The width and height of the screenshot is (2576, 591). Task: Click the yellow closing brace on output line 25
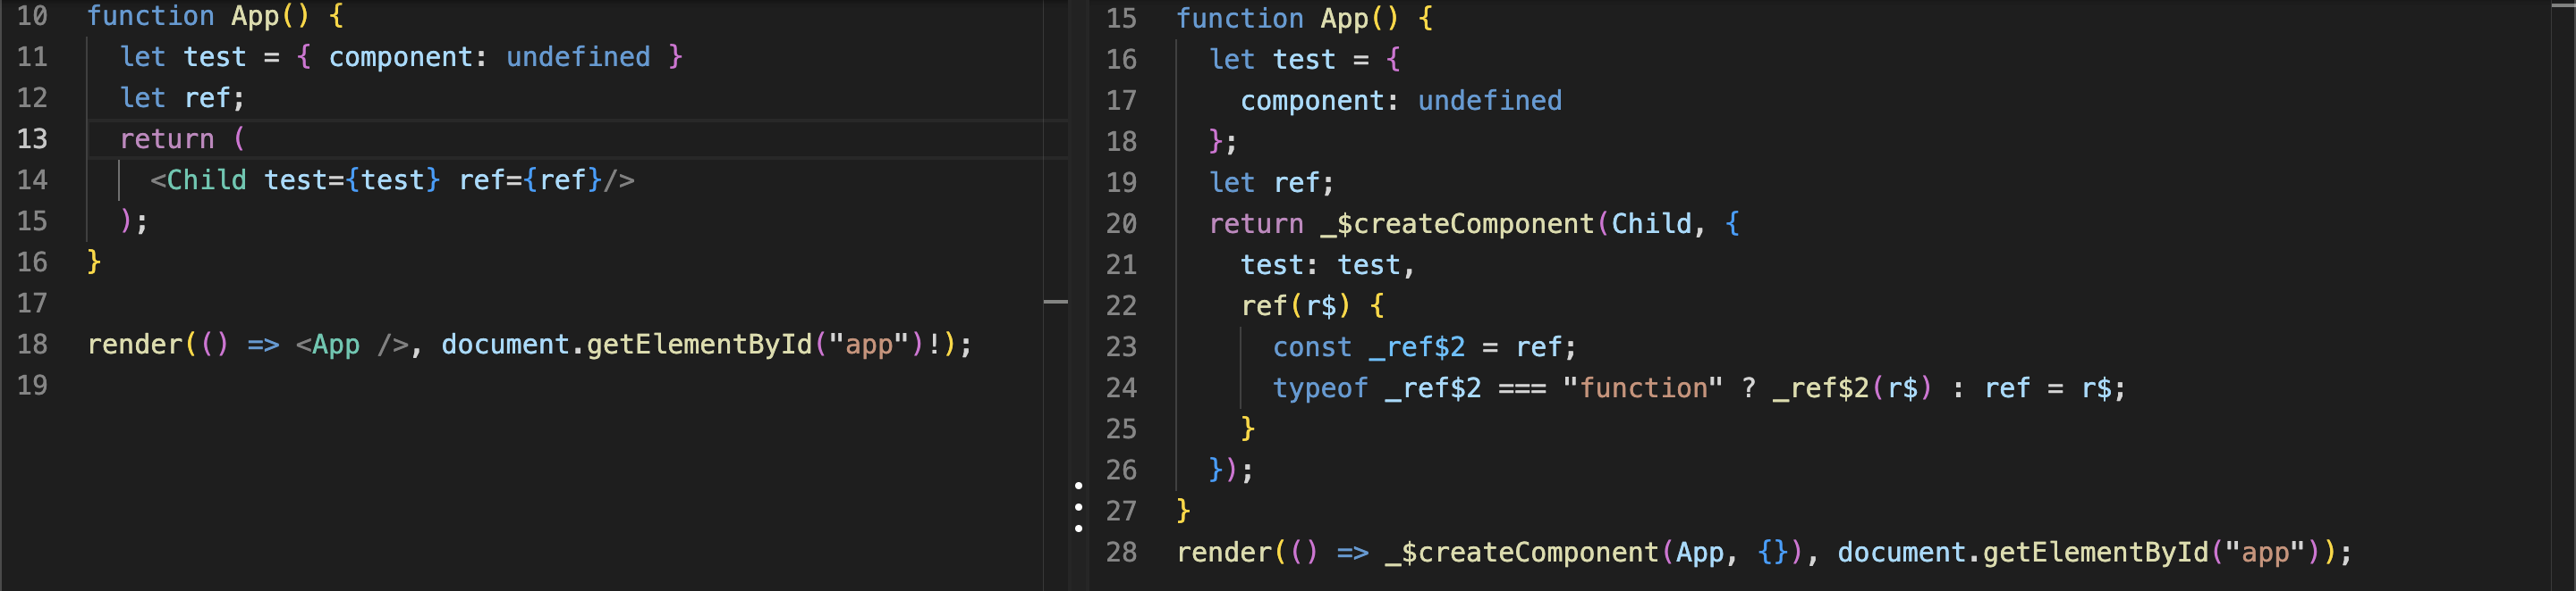[x=1247, y=429]
